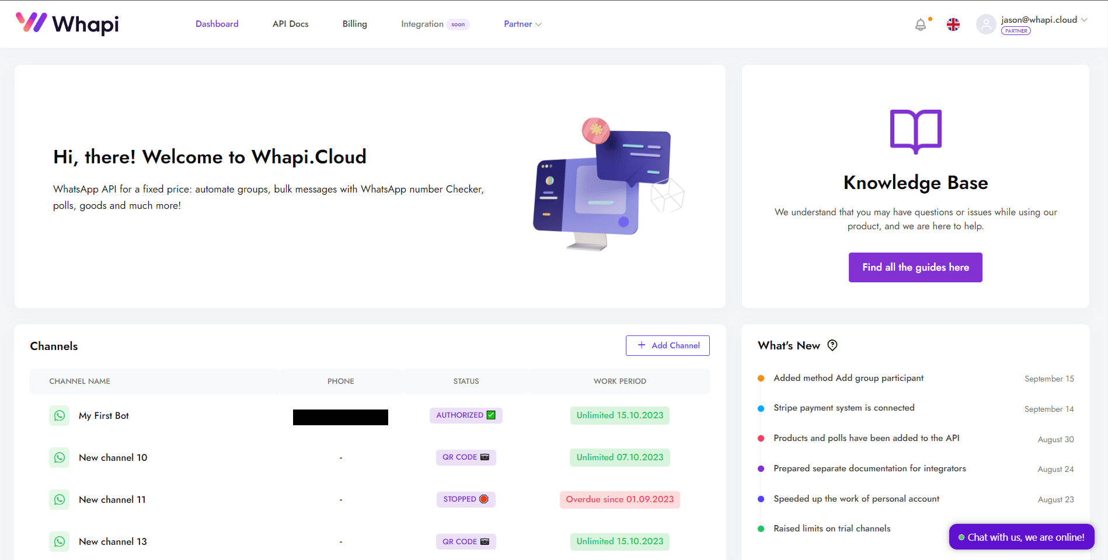The image size is (1108, 560).
Task: Click the August 24 news date
Action: 1055,469
